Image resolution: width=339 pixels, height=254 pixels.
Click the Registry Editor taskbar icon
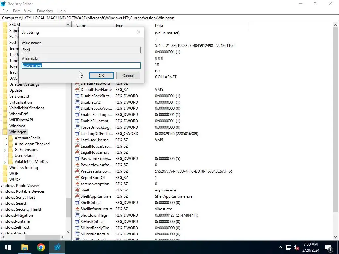[x=57, y=247]
